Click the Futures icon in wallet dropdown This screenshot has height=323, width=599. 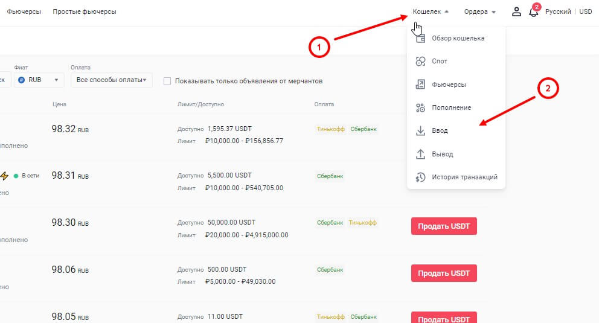click(x=421, y=85)
